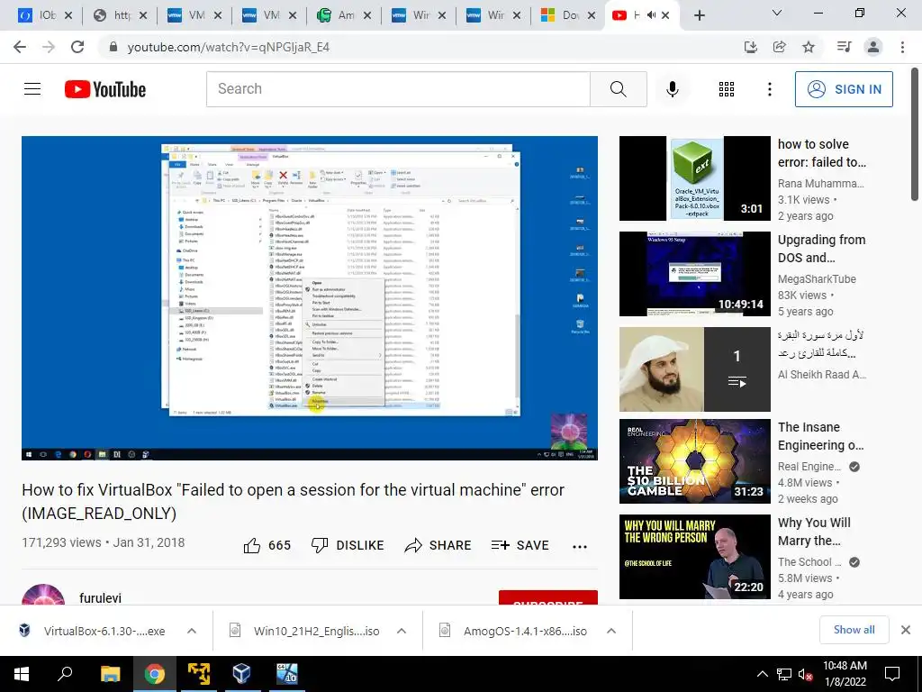This screenshot has height=692, width=922.
Task: Open the media control icon in toolbar
Action: [x=845, y=47]
